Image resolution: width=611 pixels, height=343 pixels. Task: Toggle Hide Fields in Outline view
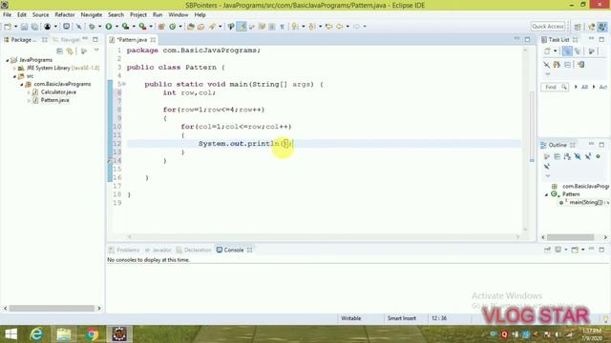[578, 156]
